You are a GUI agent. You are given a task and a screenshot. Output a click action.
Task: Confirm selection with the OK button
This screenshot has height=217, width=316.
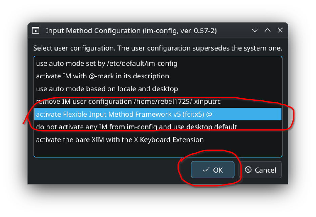coord(213,170)
